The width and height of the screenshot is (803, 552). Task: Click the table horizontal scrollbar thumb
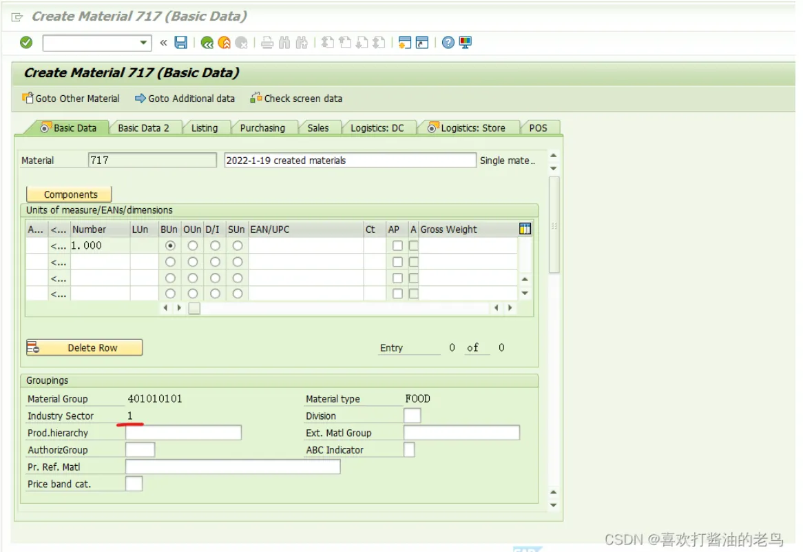[194, 308]
